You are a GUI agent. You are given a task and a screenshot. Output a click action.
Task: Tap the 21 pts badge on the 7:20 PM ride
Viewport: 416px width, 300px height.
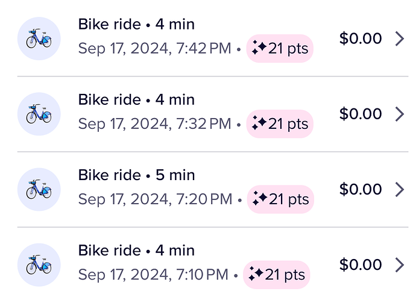tap(280, 199)
